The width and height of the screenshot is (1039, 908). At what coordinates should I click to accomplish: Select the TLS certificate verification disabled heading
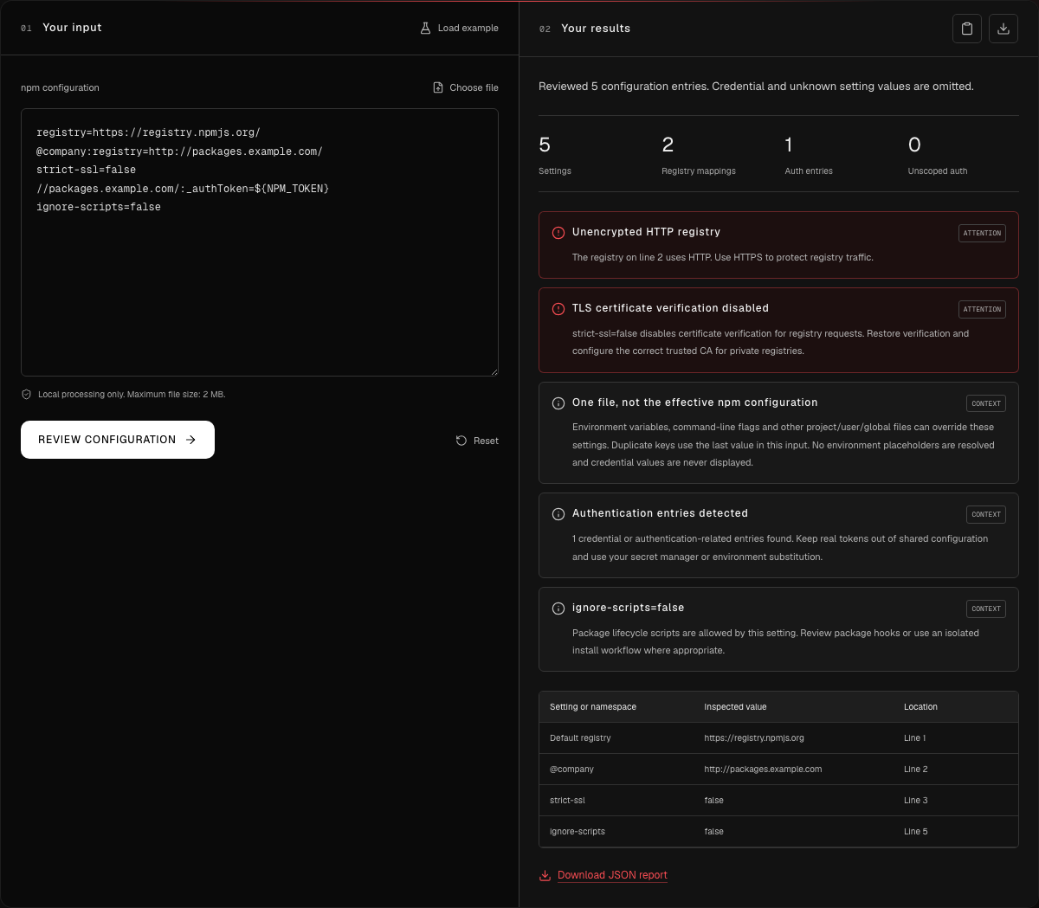coord(670,308)
